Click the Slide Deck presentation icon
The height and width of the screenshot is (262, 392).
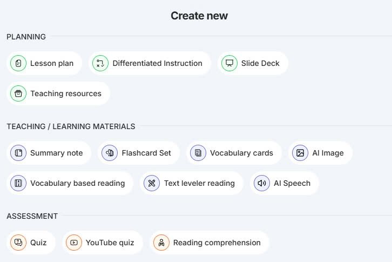[229, 63]
